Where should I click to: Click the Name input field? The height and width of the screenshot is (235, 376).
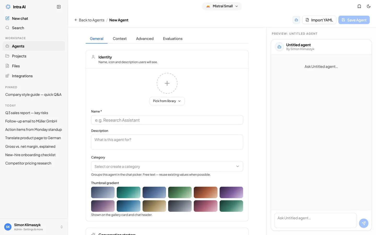[167, 120]
